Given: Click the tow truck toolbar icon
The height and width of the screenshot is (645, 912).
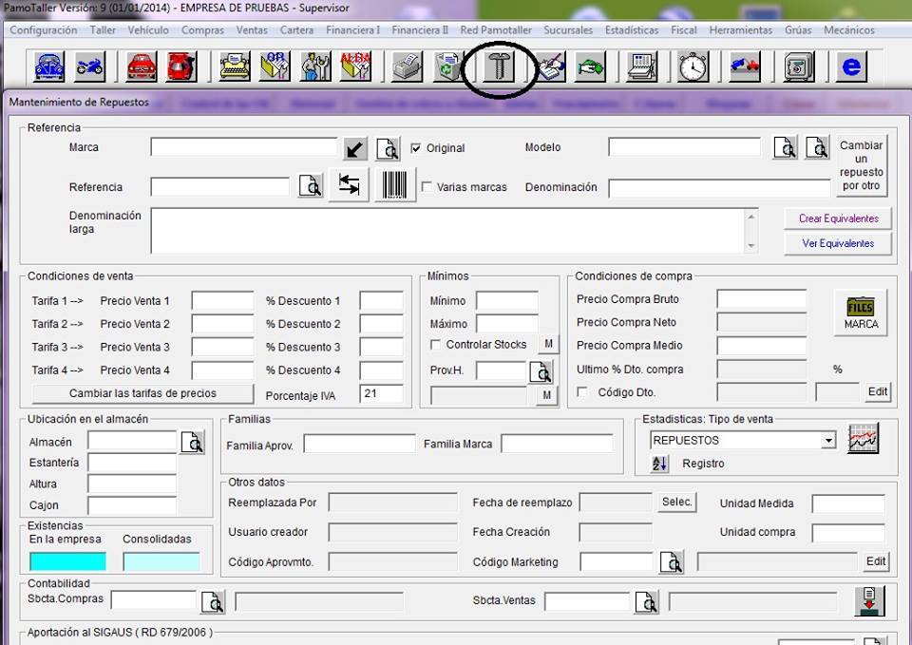Looking at the screenshot, I should 745,66.
